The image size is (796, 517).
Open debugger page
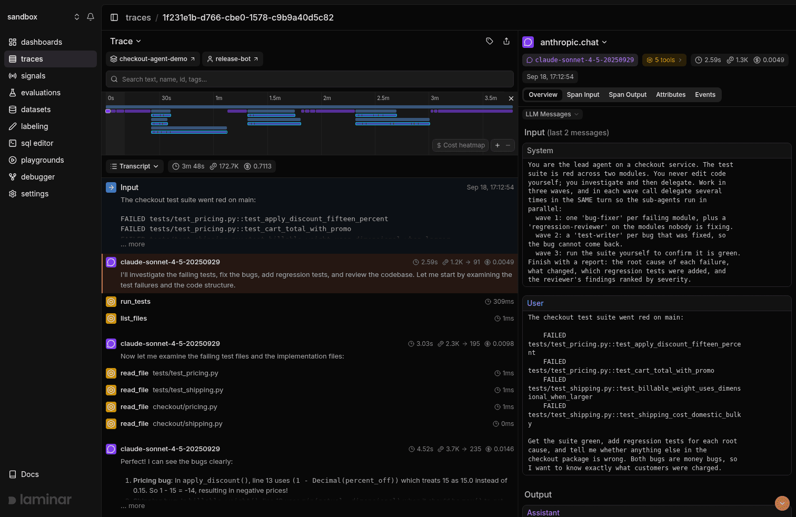(51, 177)
